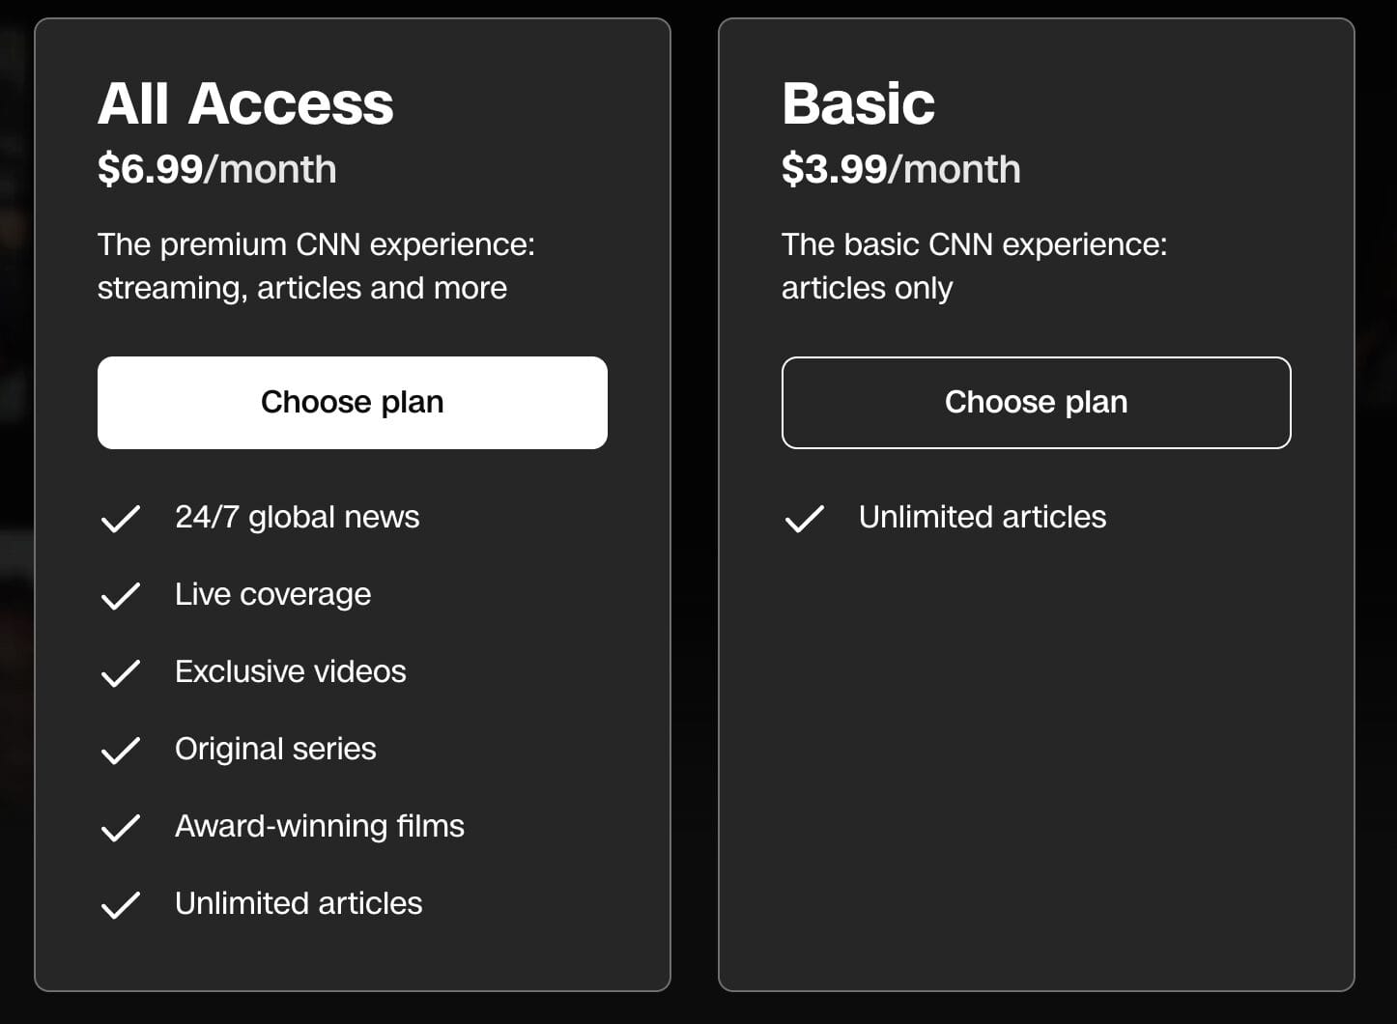Click the Award-winning films feature label
The image size is (1397, 1024).
(x=319, y=827)
